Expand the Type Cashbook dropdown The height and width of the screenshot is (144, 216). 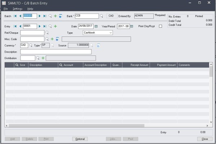click(x=111, y=33)
